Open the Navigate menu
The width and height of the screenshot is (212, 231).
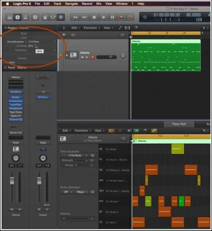click(x=71, y=3)
